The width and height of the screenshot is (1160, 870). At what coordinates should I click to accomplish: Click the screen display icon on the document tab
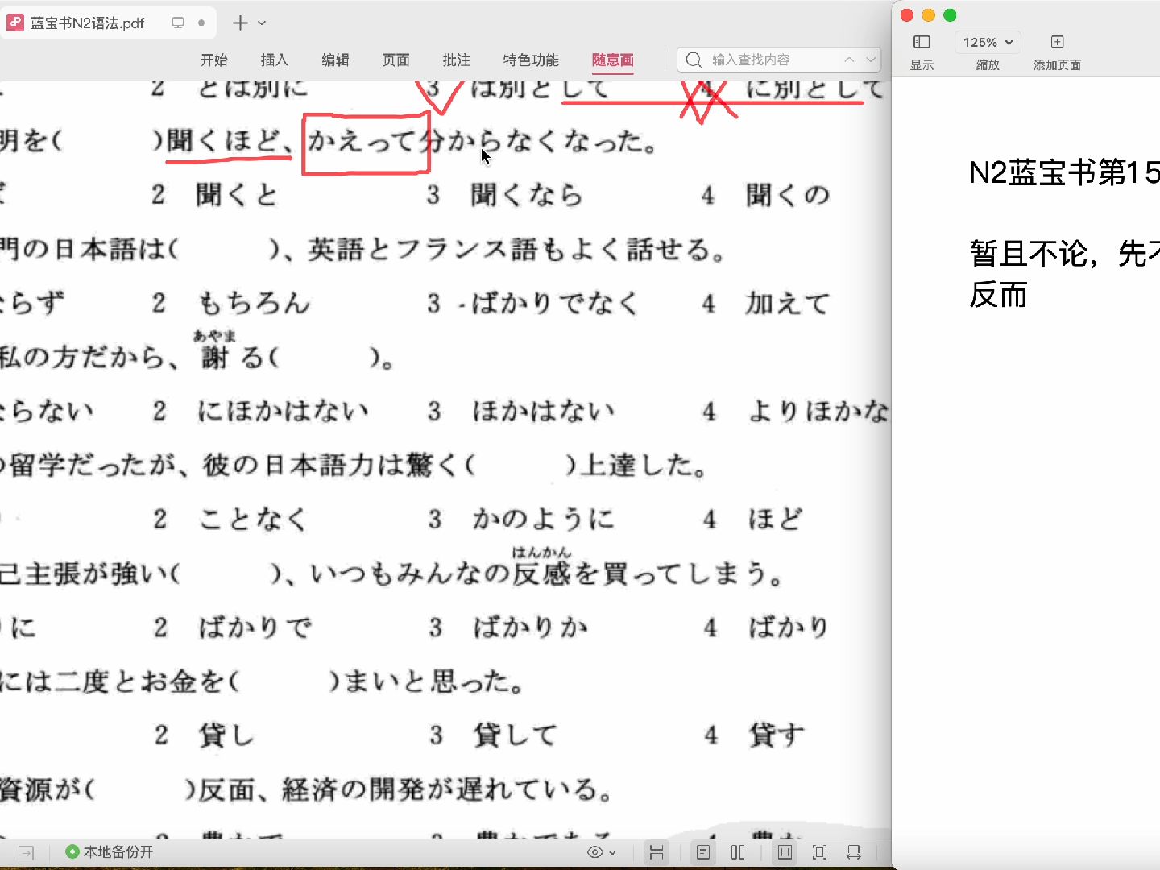[x=178, y=23]
